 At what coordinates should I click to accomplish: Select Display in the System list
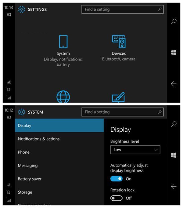tap(59, 126)
